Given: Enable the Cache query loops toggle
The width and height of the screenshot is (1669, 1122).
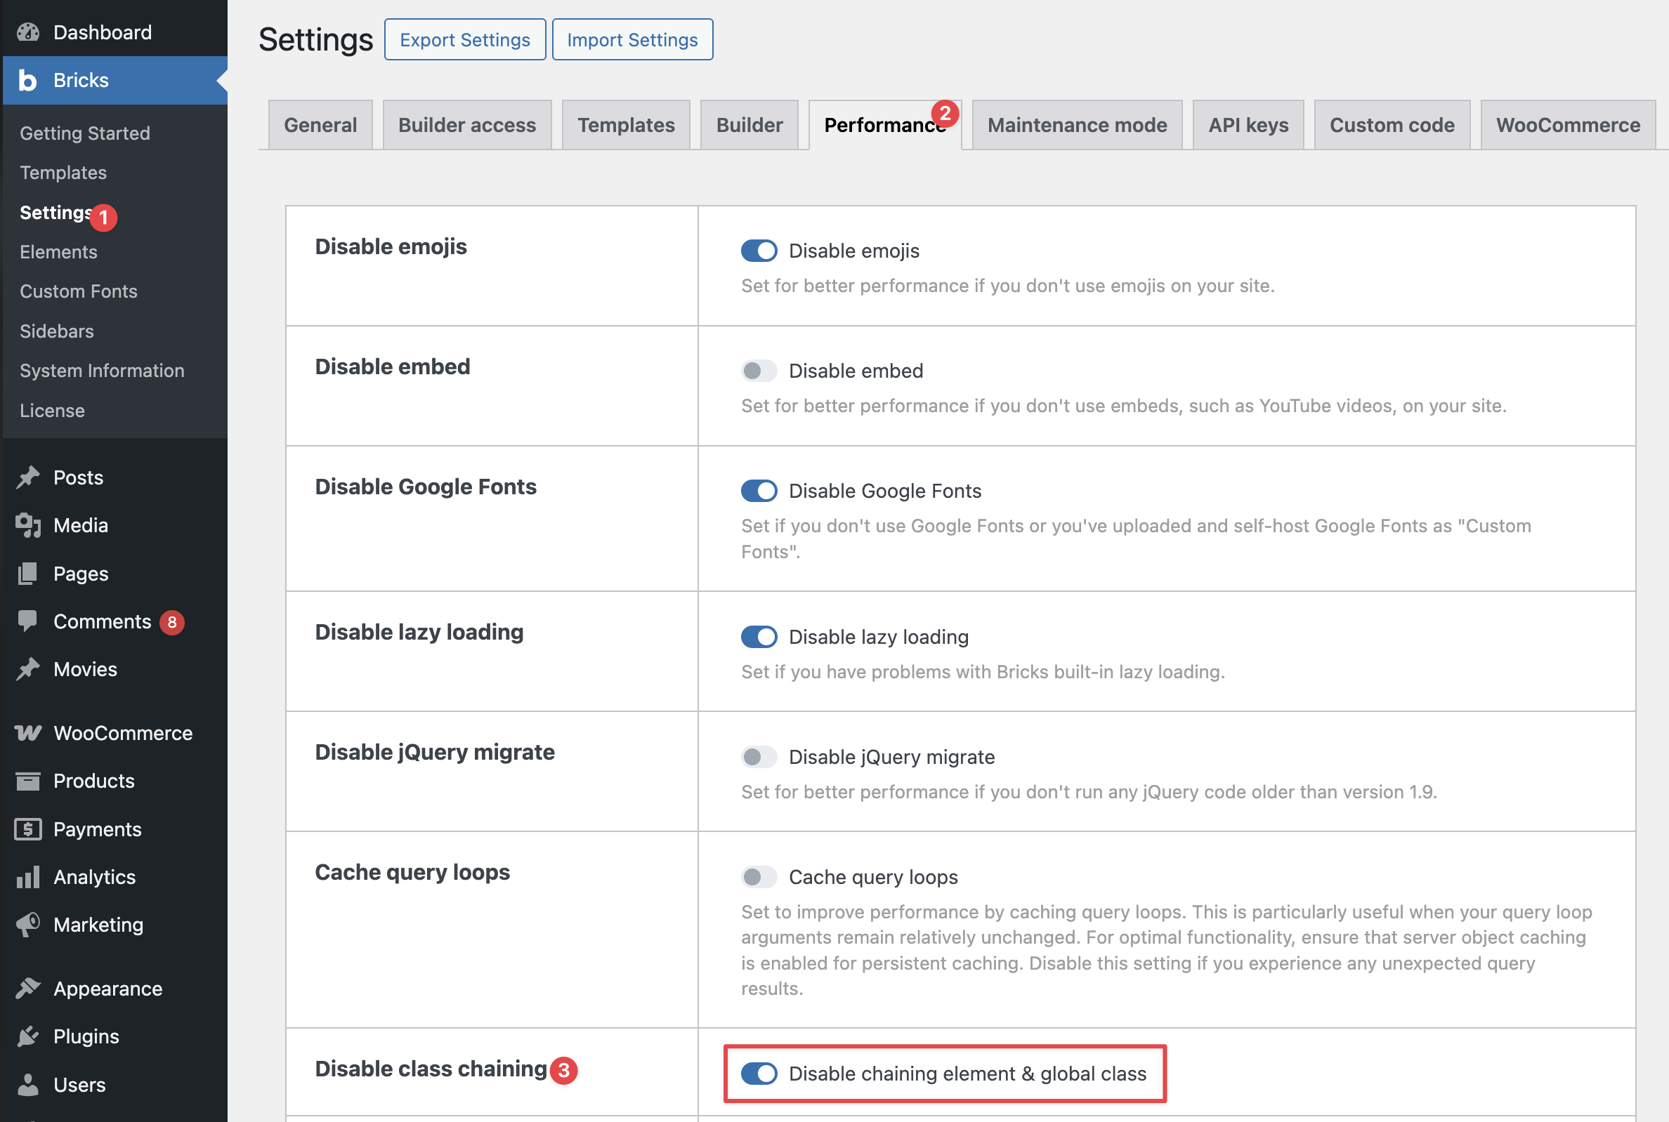Looking at the screenshot, I should coord(759,876).
